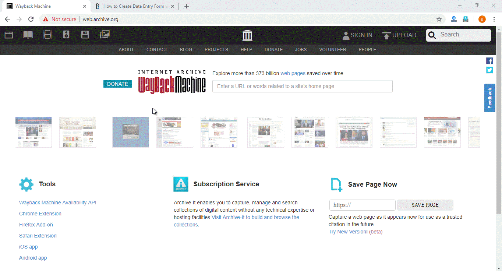The height and width of the screenshot is (271, 502).
Task: Open iOS app link
Action: [x=28, y=247]
